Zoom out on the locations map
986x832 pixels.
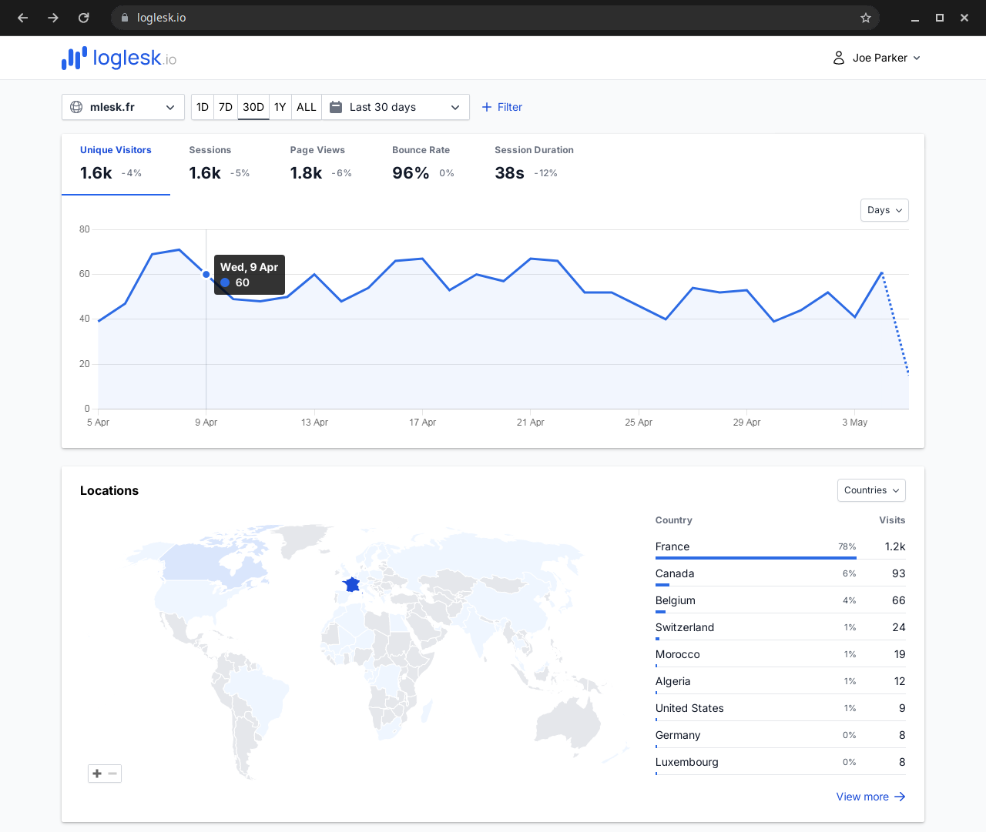click(112, 774)
